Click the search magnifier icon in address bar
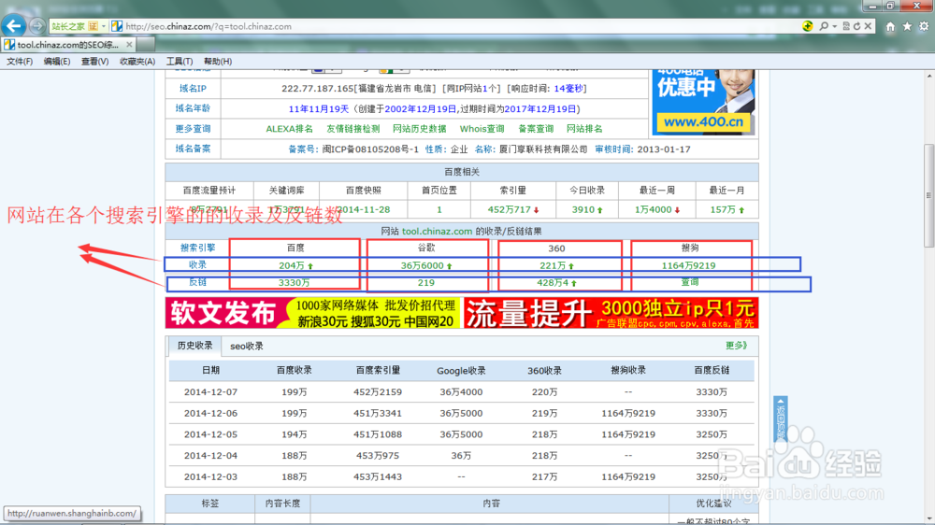The height and width of the screenshot is (525, 935). (824, 26)
